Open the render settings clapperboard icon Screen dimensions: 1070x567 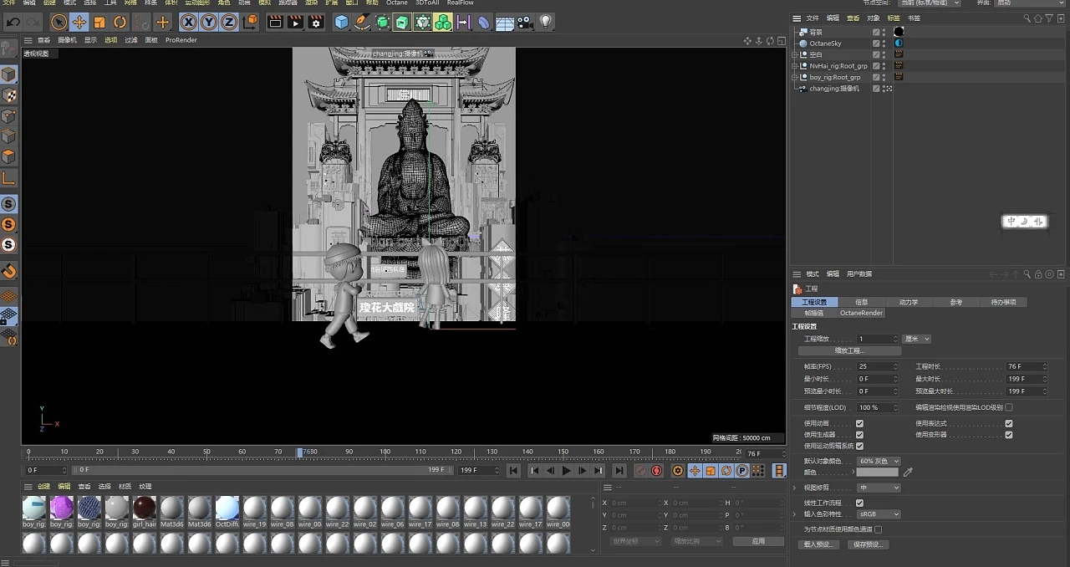click(x=315, y=23)
